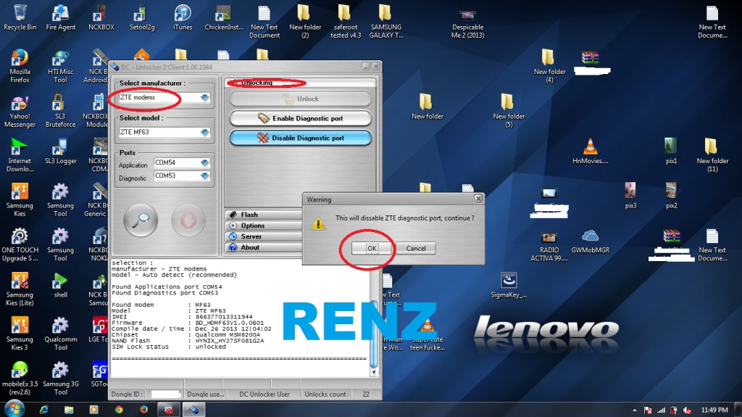Select the New folder (11) icon
Image resolution: width=742 pixels, height=417 pixels.
712,155
